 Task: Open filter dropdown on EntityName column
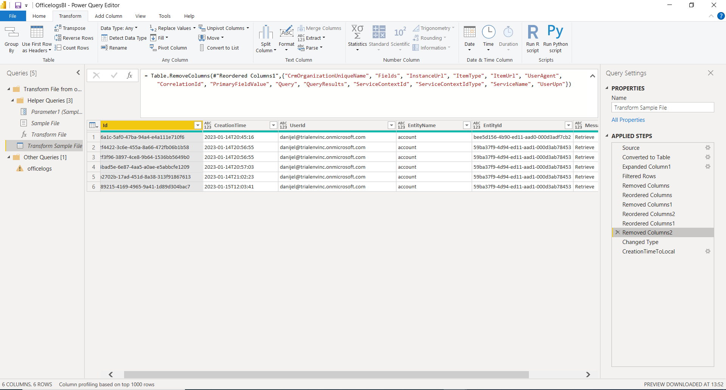coord(467,125)
